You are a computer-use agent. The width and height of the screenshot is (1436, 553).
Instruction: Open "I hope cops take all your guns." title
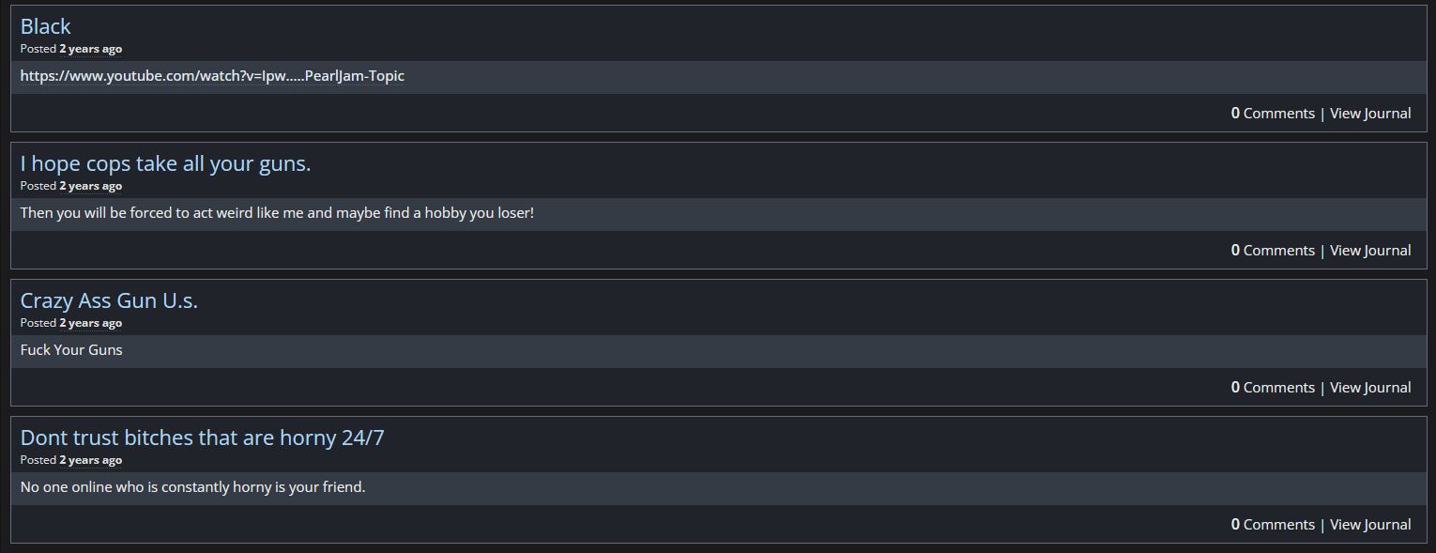tap(165, 163)
